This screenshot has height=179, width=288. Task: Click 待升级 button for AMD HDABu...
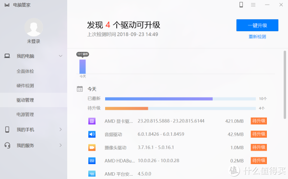[x=259, y=160]
